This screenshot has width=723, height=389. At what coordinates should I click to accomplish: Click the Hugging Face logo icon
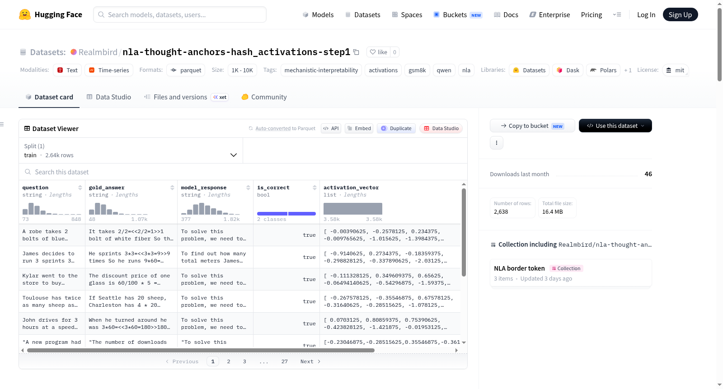[25, 14]
